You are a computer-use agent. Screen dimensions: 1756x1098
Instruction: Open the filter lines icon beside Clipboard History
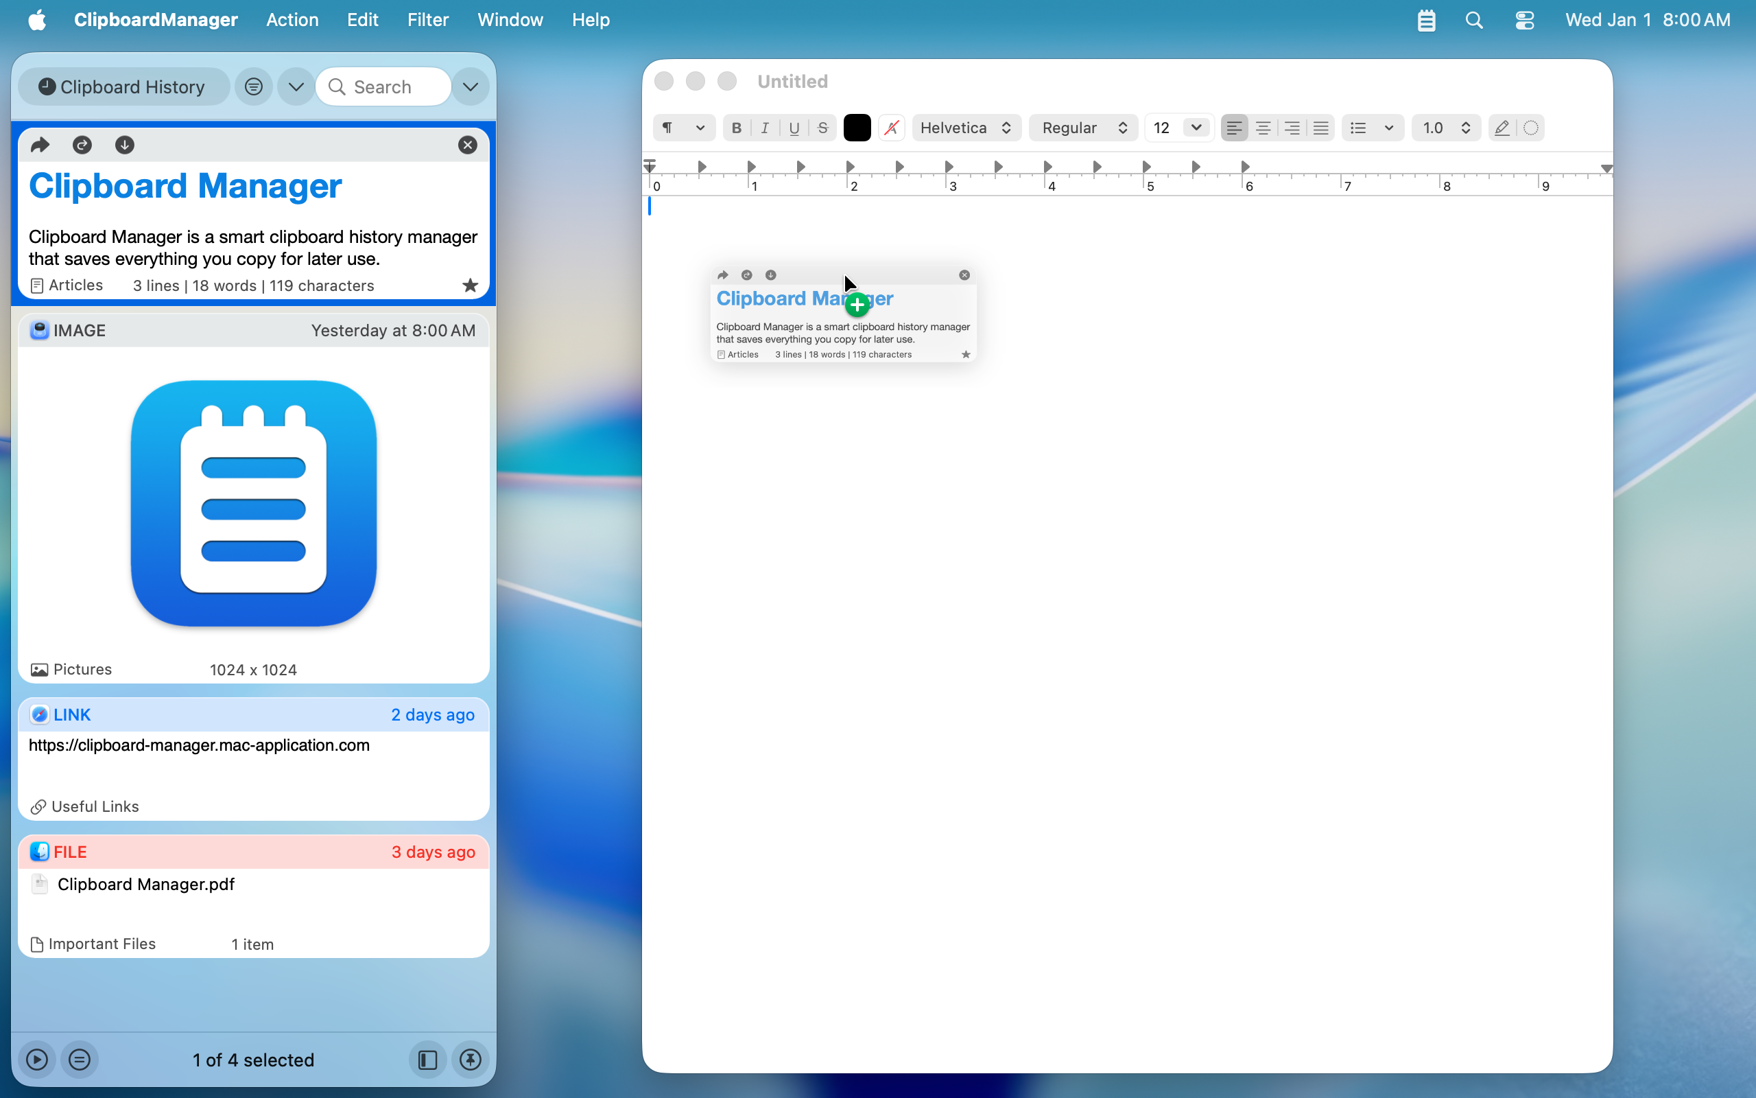coord(253,87)
